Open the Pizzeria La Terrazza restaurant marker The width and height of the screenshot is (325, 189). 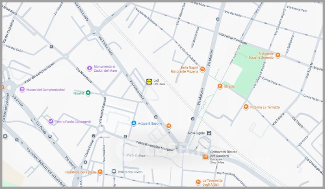click(246, 107)
